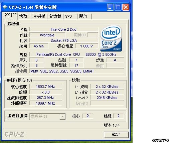Switch to the CPU tab
171x143 pixels.
coord(10,16)
